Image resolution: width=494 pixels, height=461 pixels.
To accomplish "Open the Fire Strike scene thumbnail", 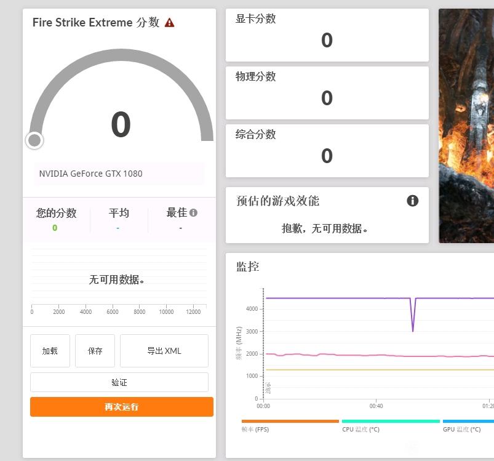I will coord(466,126).
